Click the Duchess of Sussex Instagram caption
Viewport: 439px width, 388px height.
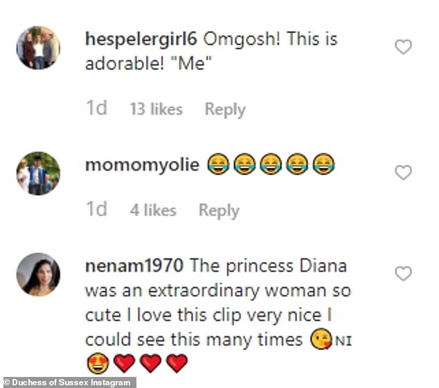[x=69, y=382]
